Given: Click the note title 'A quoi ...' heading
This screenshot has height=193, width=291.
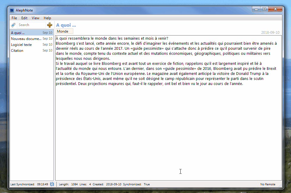Looking at the screenshot, I should (66, 25).
